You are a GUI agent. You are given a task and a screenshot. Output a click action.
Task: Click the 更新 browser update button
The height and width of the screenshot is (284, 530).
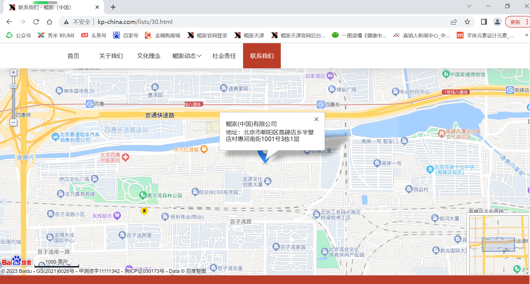(x=515, y=22)
